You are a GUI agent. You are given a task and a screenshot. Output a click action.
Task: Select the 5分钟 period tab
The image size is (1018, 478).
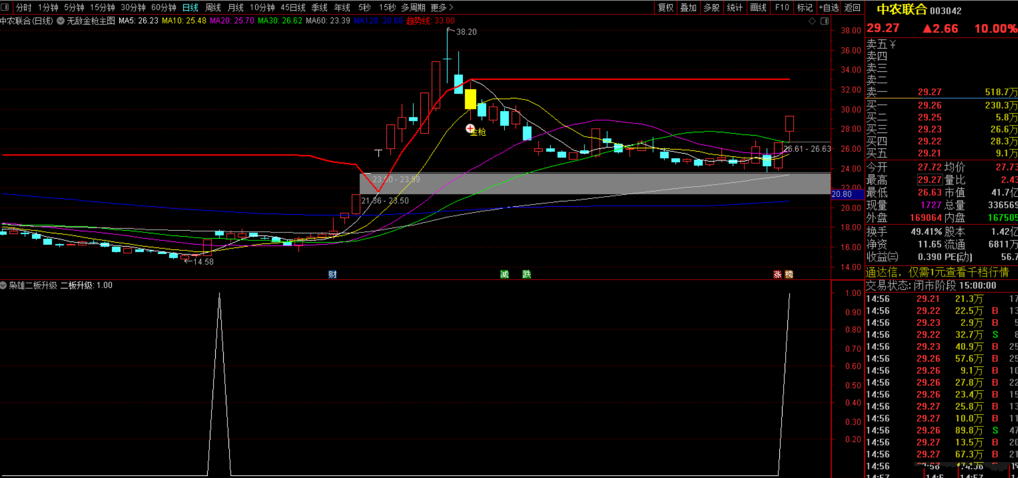(74, 7)
